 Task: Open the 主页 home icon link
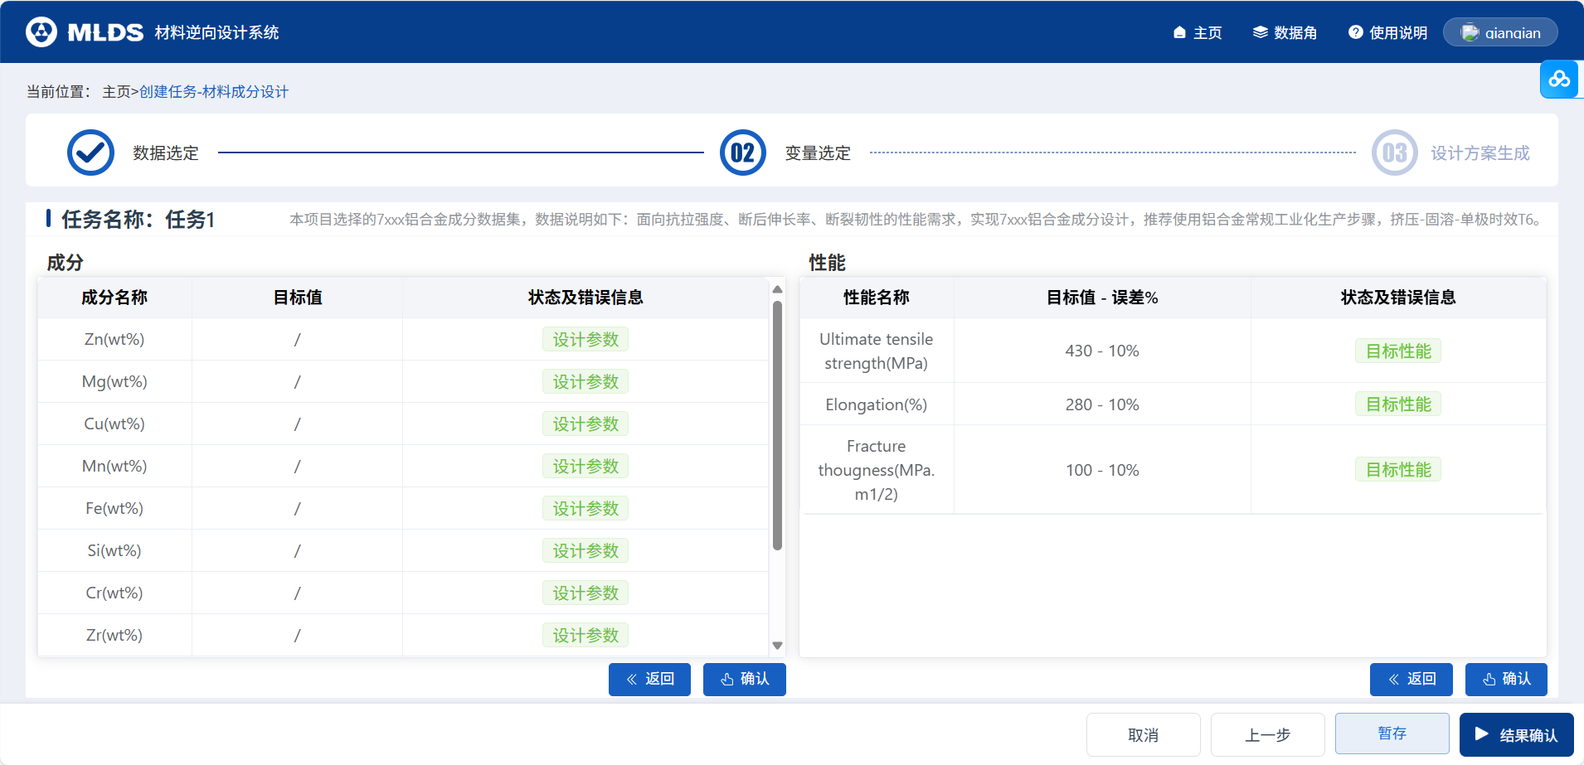(1198, 32)
